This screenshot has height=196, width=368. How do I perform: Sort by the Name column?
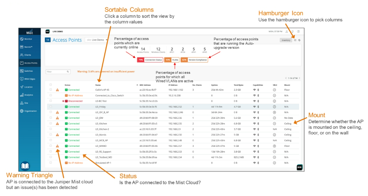click(98, 85)
